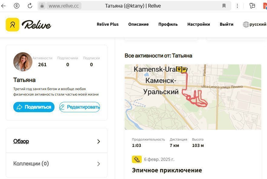Viewport: 267px width, 179px height.
Task: Open Yandex home icon in toolbar
Action: [17, 6]
